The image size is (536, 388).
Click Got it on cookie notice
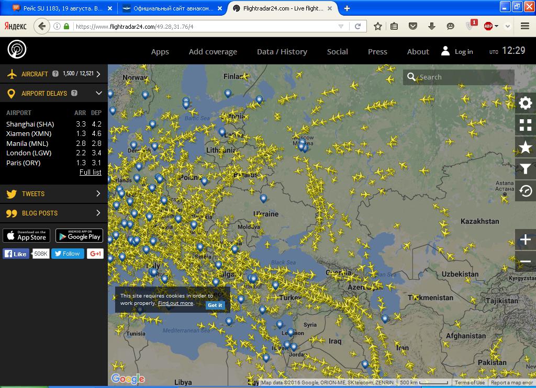(215, 305)
